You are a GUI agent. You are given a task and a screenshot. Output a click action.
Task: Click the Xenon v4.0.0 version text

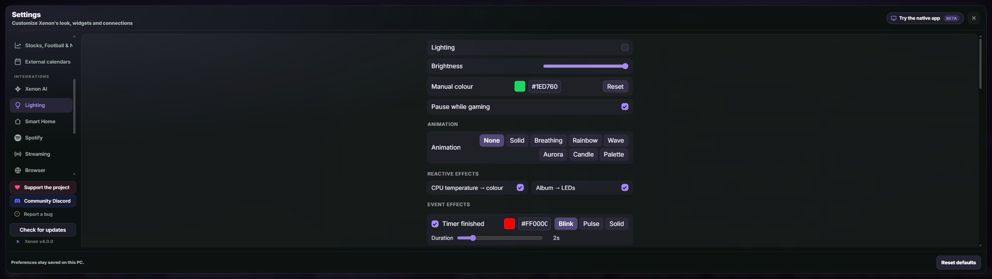click(x=39, y=241)
